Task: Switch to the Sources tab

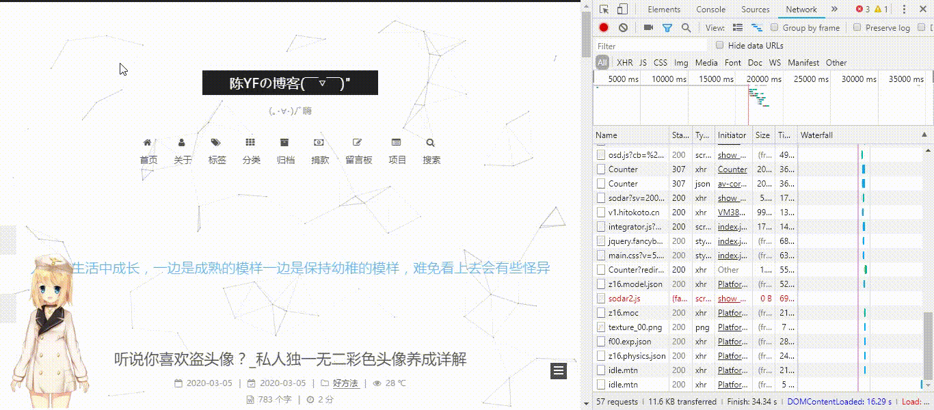Action: [756, 9]
